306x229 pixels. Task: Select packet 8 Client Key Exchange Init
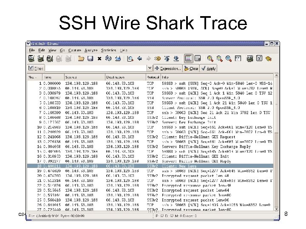coord(150,117)
